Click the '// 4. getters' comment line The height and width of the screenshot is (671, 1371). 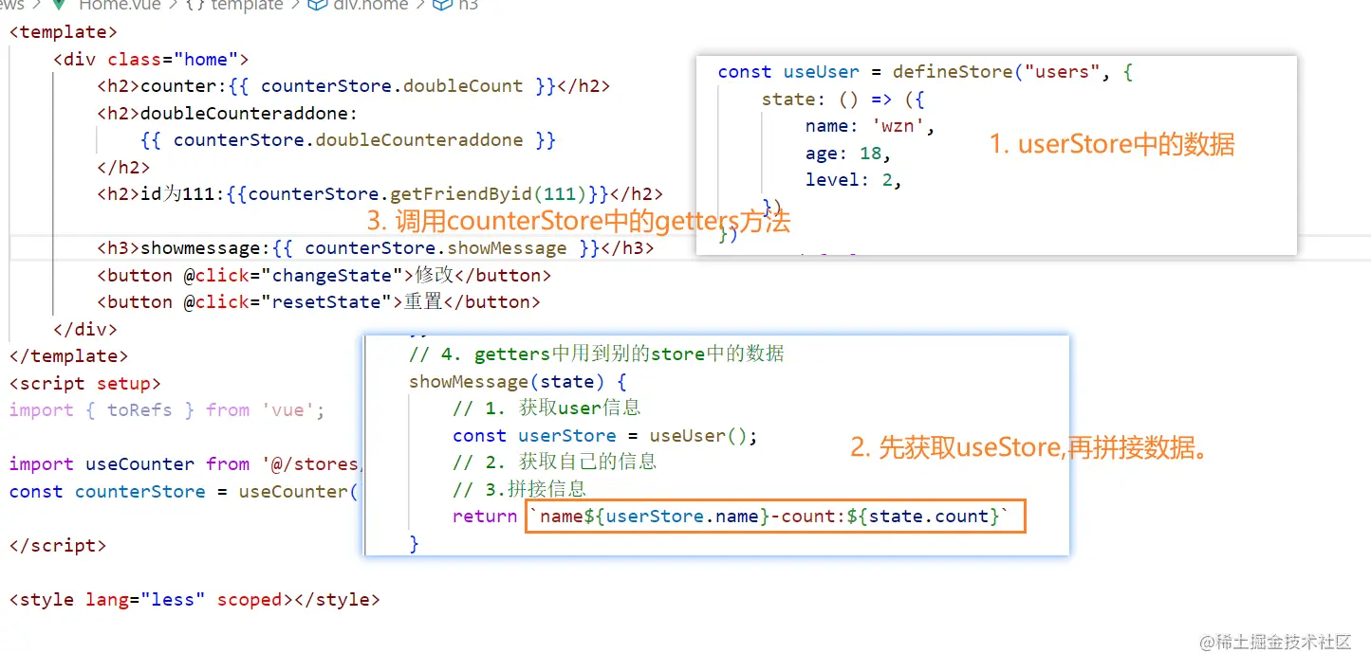(x=597, y=354)
